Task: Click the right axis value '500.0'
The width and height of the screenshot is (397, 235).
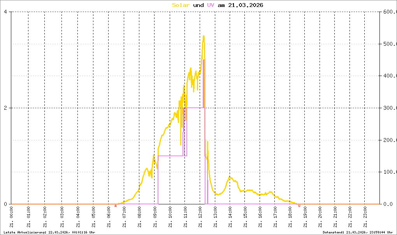Action: click(x=390, y=44)
